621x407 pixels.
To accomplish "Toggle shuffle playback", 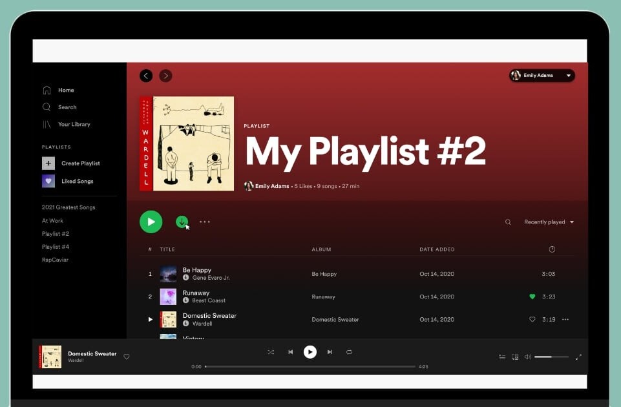I will point(271,352).
